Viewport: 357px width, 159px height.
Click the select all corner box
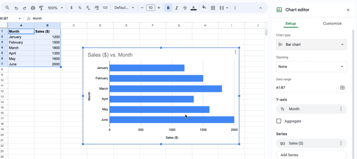coord(4,25)
